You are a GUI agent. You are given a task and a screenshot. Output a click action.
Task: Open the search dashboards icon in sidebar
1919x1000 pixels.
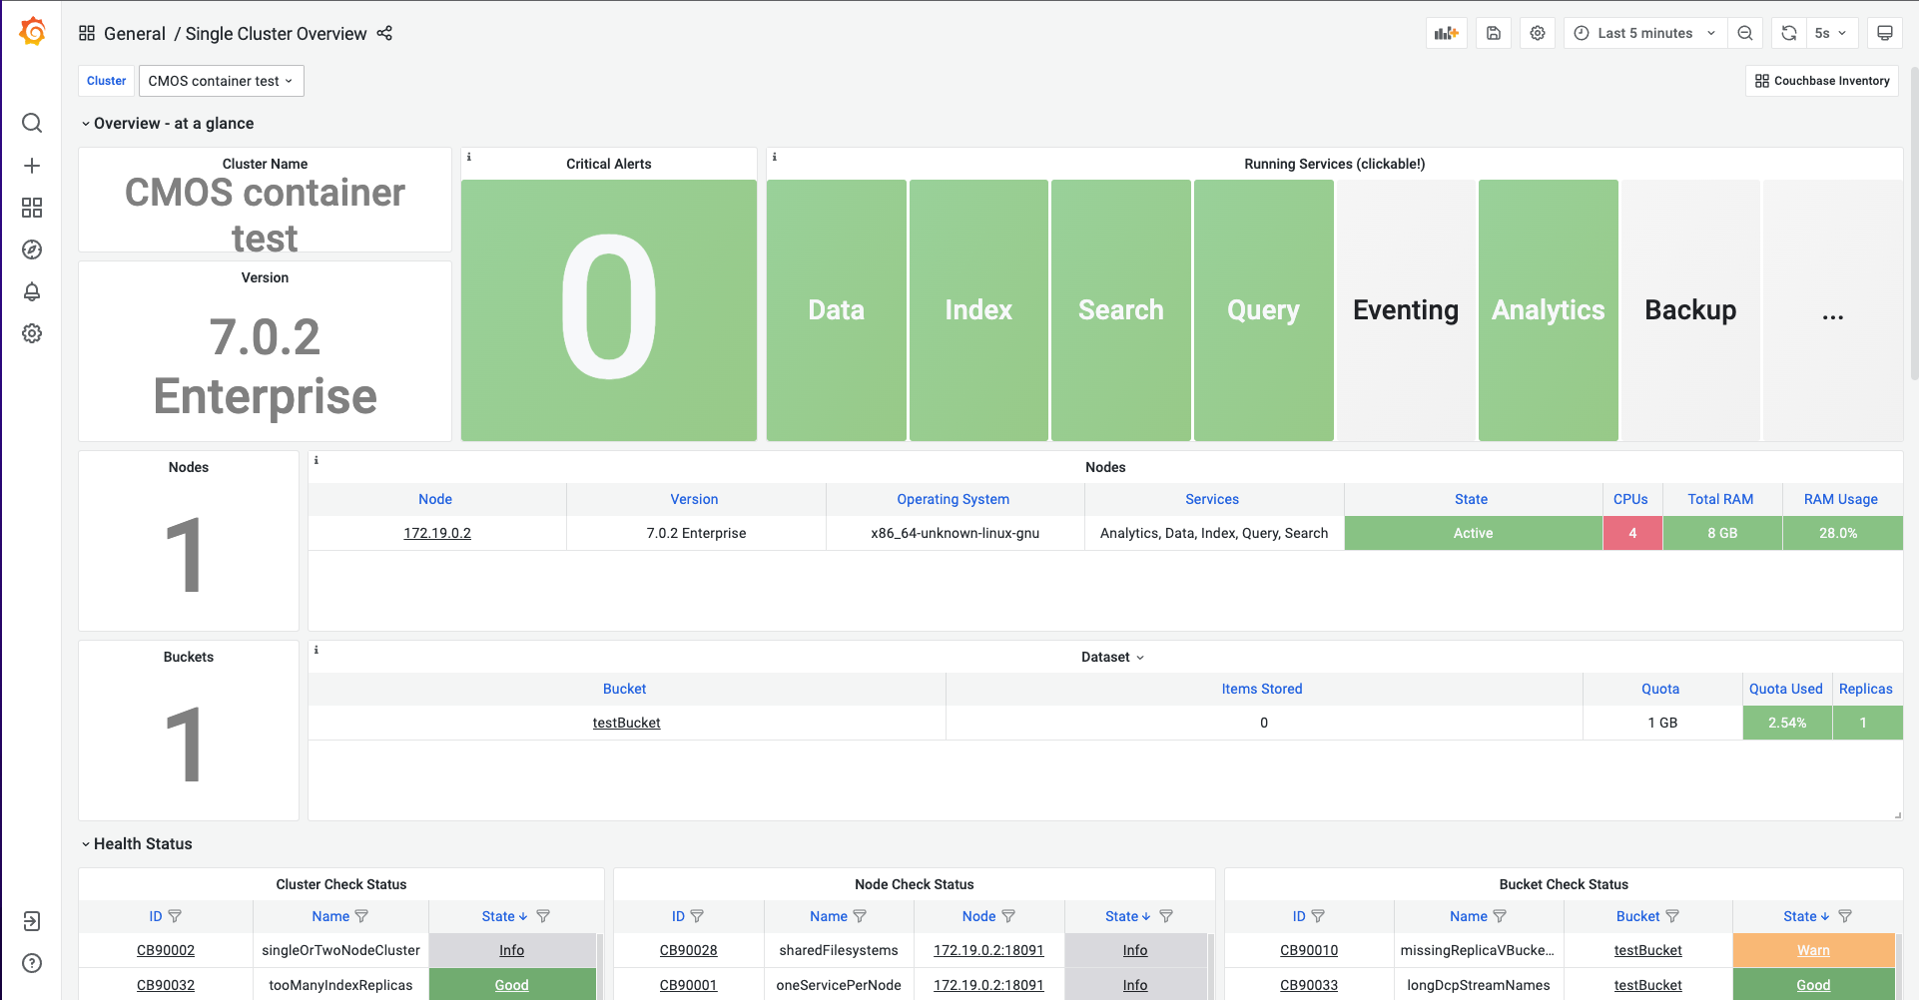coord(32,123)
